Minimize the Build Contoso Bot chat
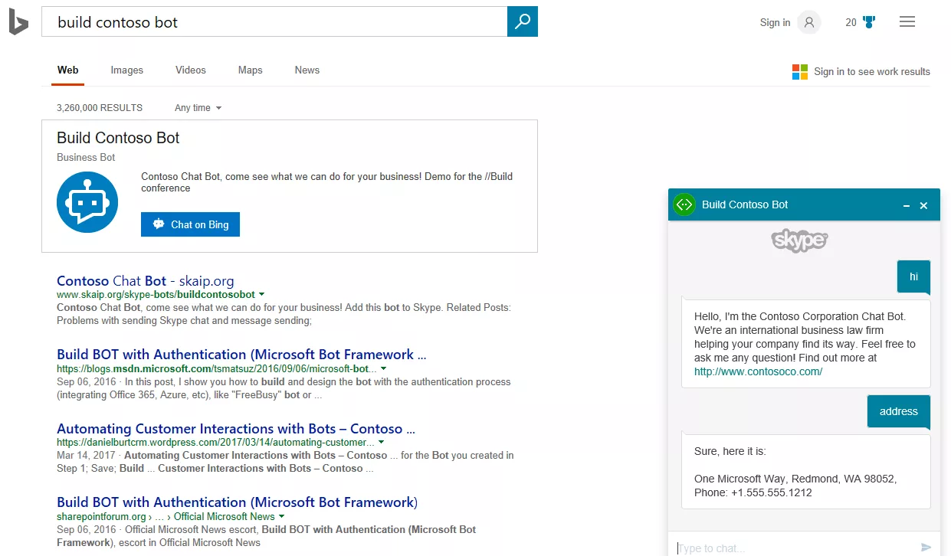The image size is (951, 556). [907, 206]
